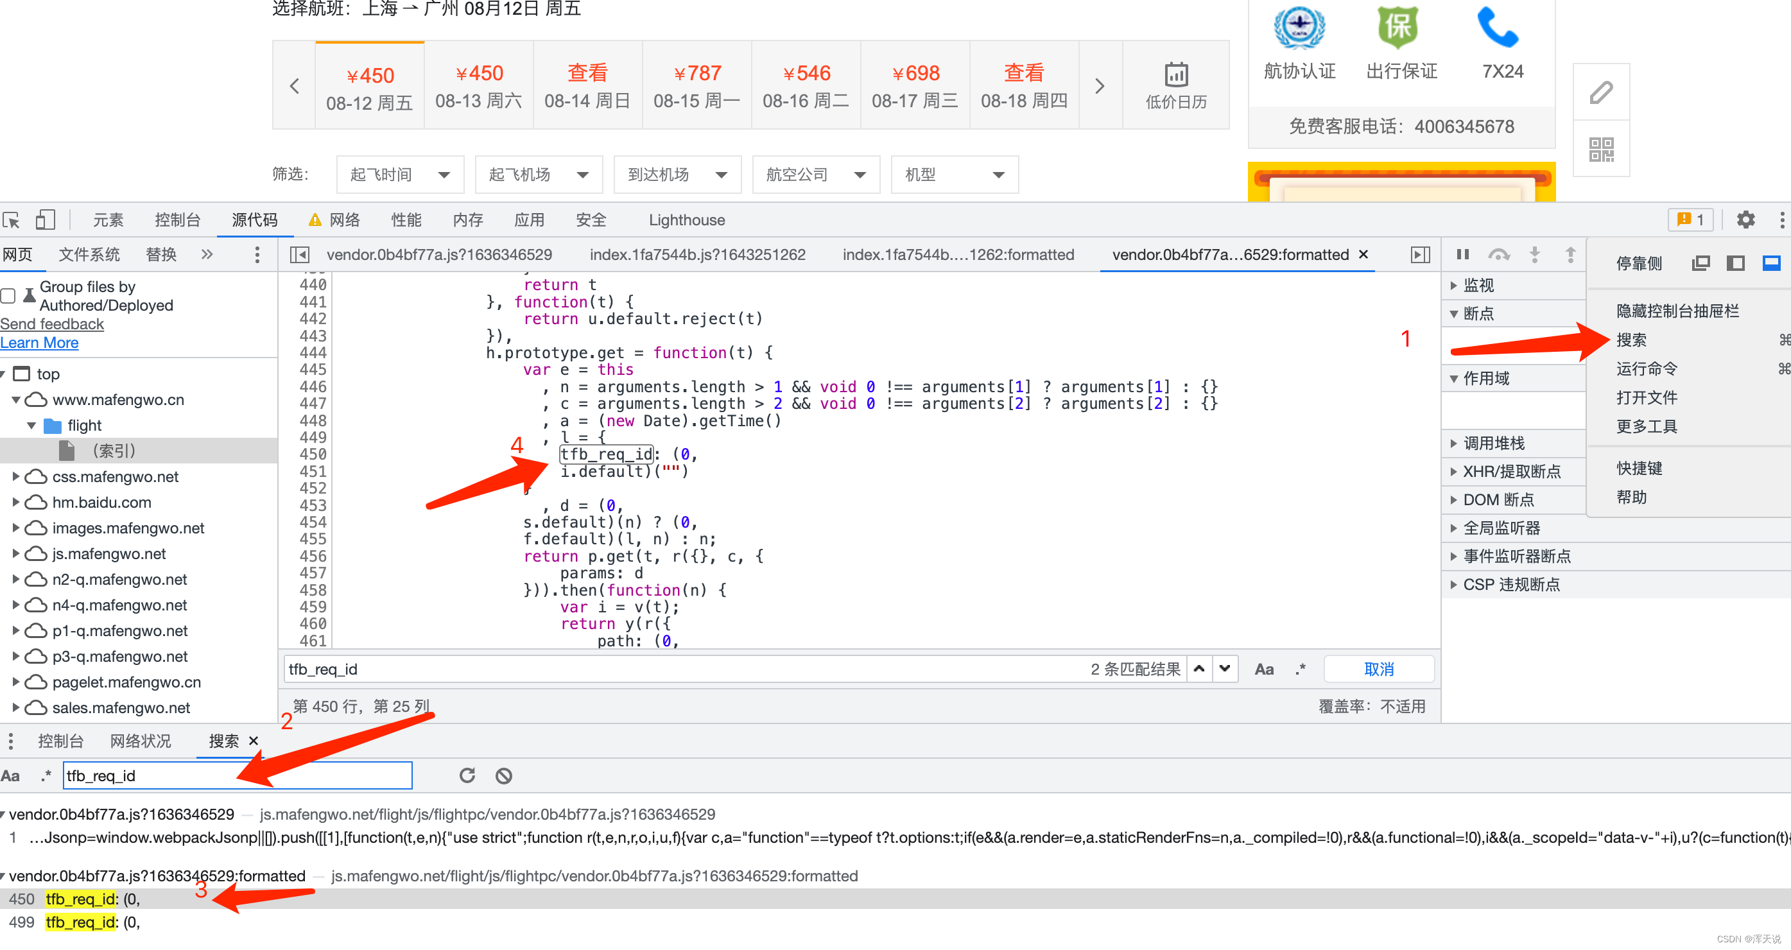The height and width of the screenshot is (950, 1791).
Task: Switch to the 控制台 panel tab
Action: (177, 220)
